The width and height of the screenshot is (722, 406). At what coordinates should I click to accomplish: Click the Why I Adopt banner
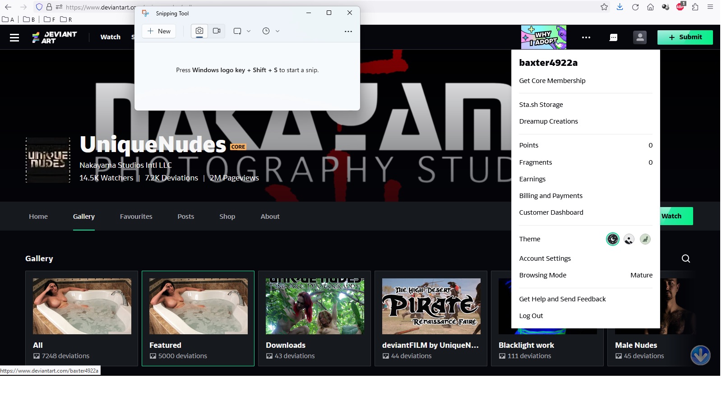tap(544, 37)
